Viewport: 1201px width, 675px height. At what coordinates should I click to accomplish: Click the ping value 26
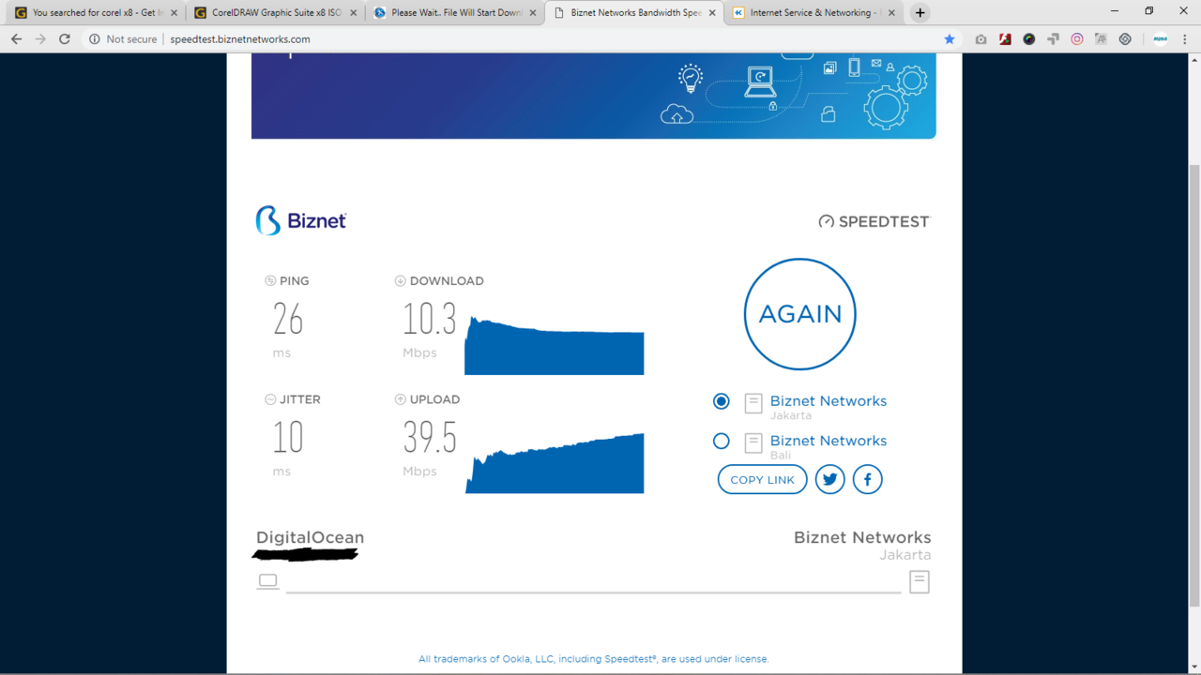pyautogui.click(x=288, y=320)
